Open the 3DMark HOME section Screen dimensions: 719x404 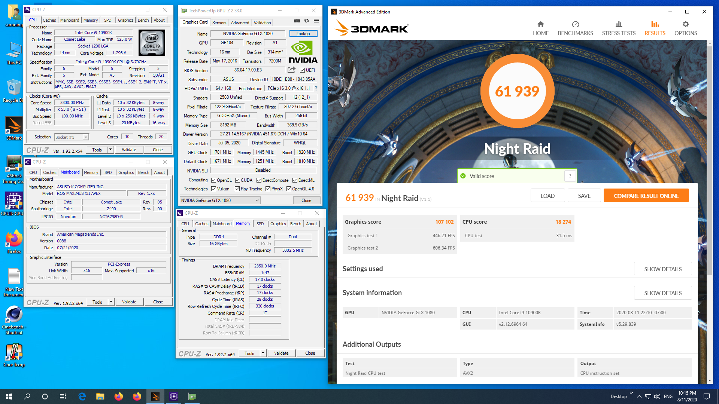[541, 28]
